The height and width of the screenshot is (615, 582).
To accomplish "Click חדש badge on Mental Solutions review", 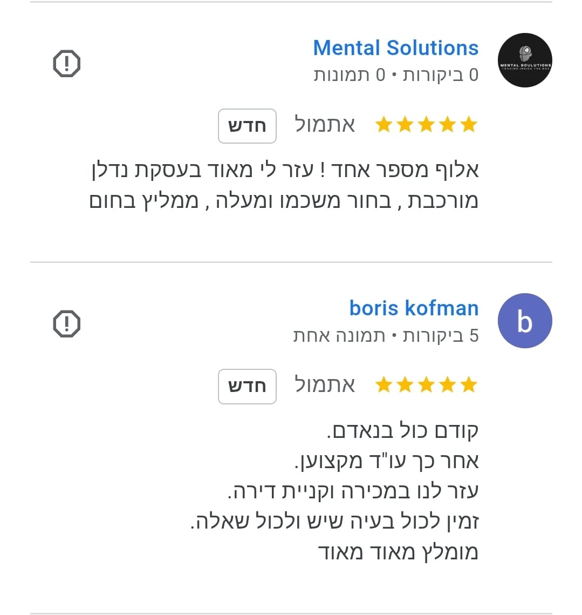I will [x=247, y=126].
